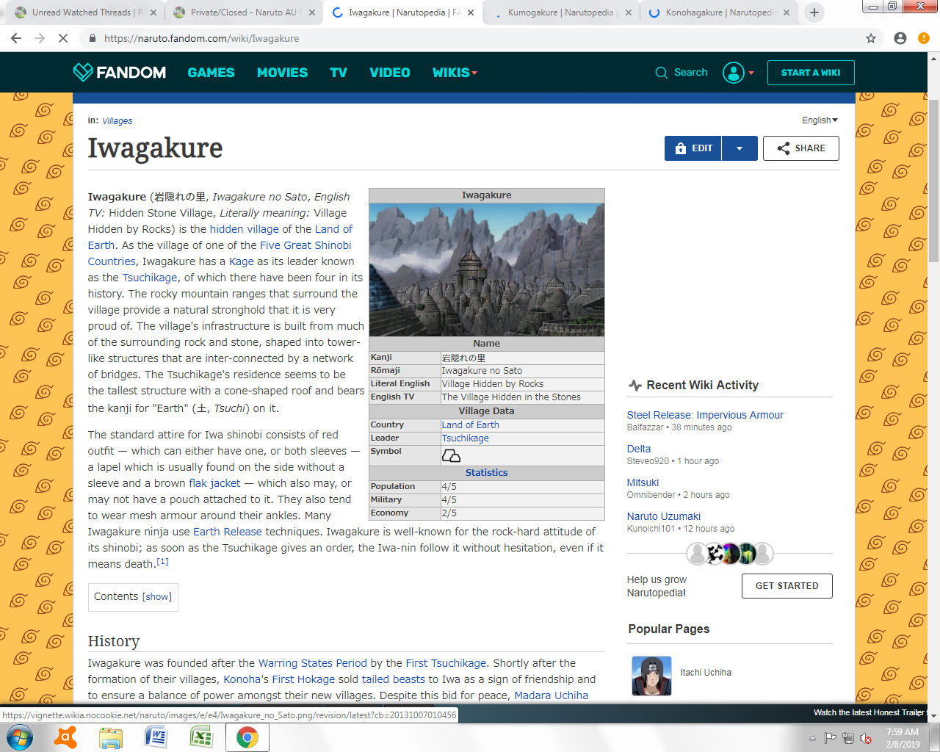Click the contributor avatars group
The image size is (940, 752).
pos(730,553)
